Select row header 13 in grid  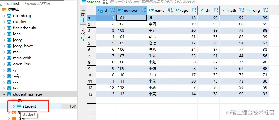(x=91, y=94)
